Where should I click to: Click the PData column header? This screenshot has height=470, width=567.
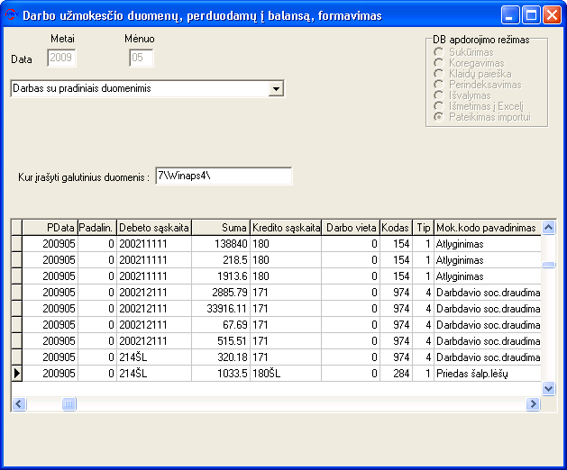(x=50, y=228)
